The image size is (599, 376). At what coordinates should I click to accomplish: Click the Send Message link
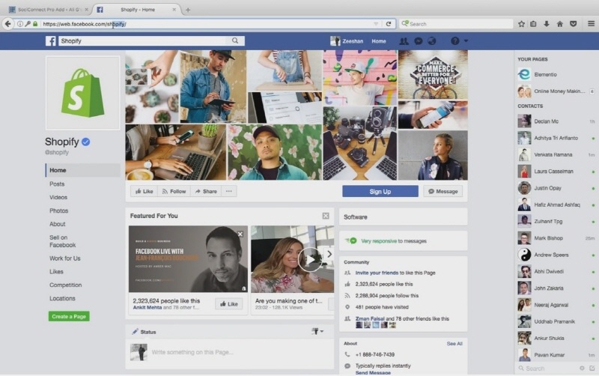tap(373, 372)
